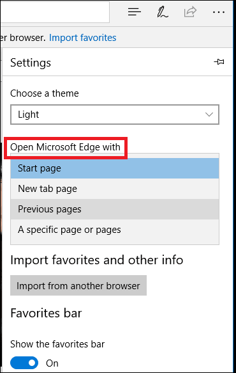This screenshot has width=236, height=373.
Task: Click Import from another browser button
Action: click(78, 285)
